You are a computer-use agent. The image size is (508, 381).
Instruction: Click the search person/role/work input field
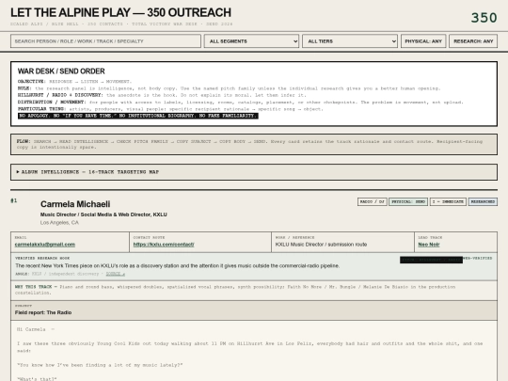click(x=105, y=41)
